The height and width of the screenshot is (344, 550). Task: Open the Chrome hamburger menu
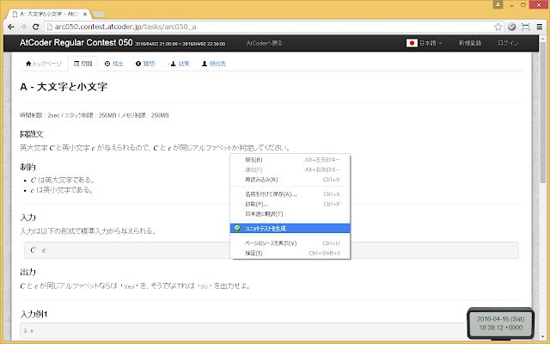pos(540,27)
